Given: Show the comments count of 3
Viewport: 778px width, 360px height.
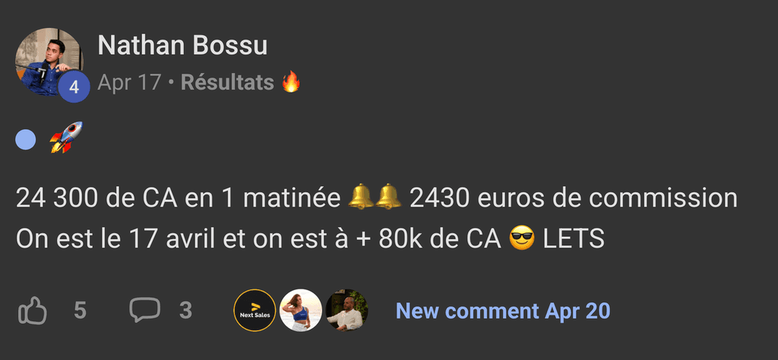Looking at the screenshot, I should (x=185, y=311).
